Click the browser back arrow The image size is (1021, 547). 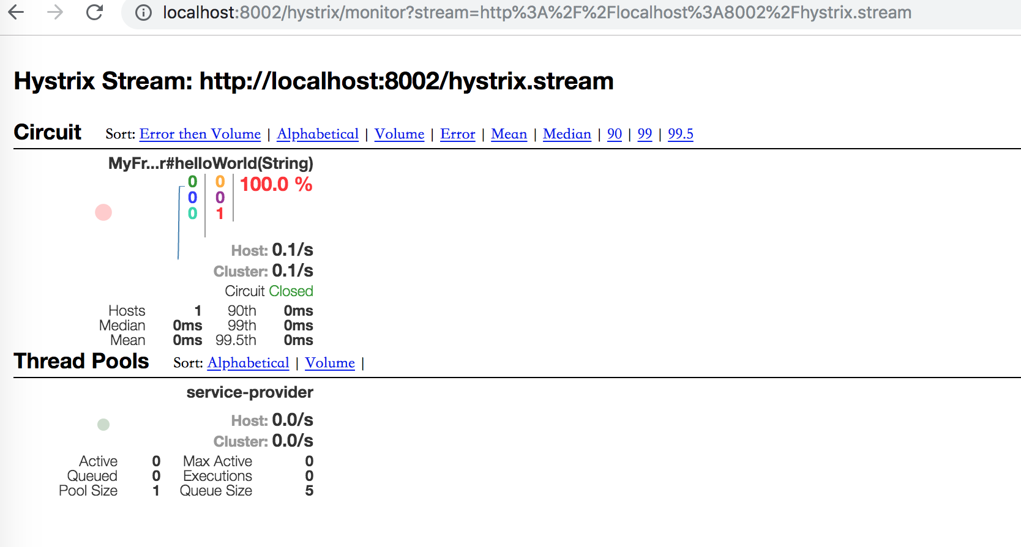point(16,12)
